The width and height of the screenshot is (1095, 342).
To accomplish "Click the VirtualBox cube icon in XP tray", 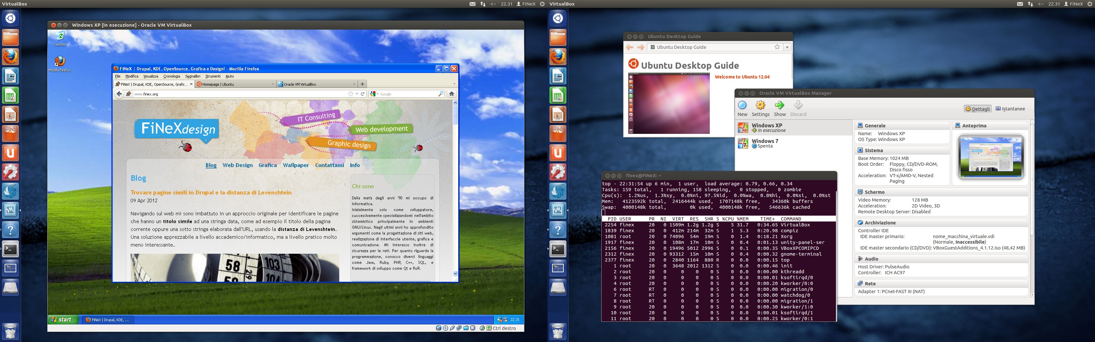I will (x=505, y=320).
